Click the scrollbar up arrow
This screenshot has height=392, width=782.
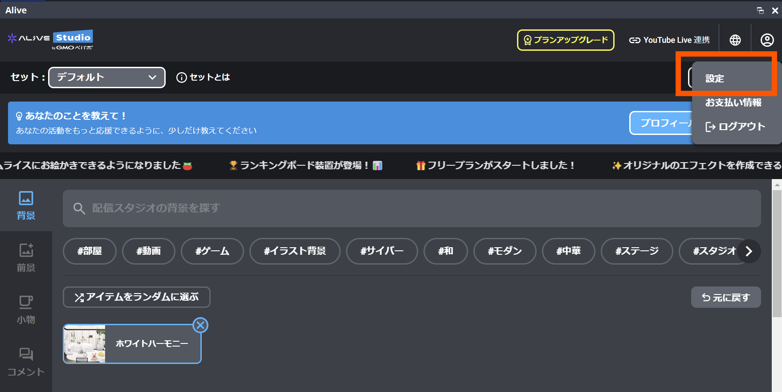coord(777,184)
